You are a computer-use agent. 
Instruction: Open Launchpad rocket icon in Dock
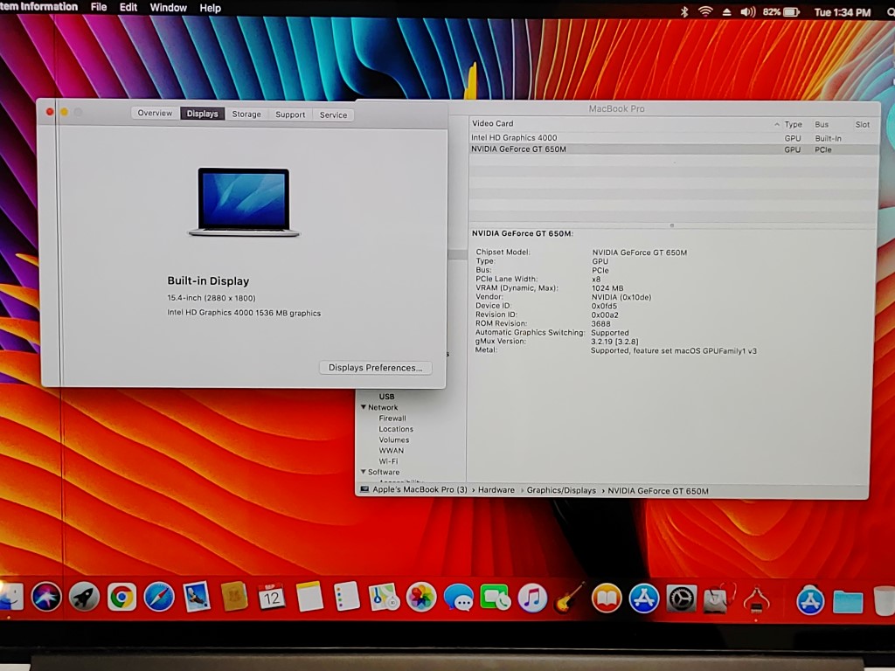click(84, 598)
